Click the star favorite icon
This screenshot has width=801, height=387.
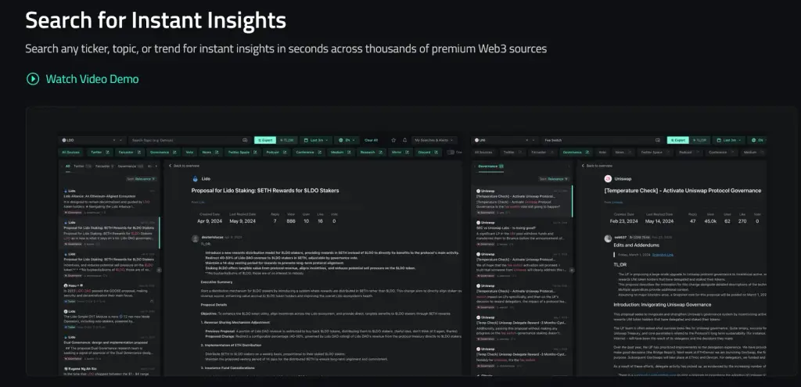click(393, 140)
